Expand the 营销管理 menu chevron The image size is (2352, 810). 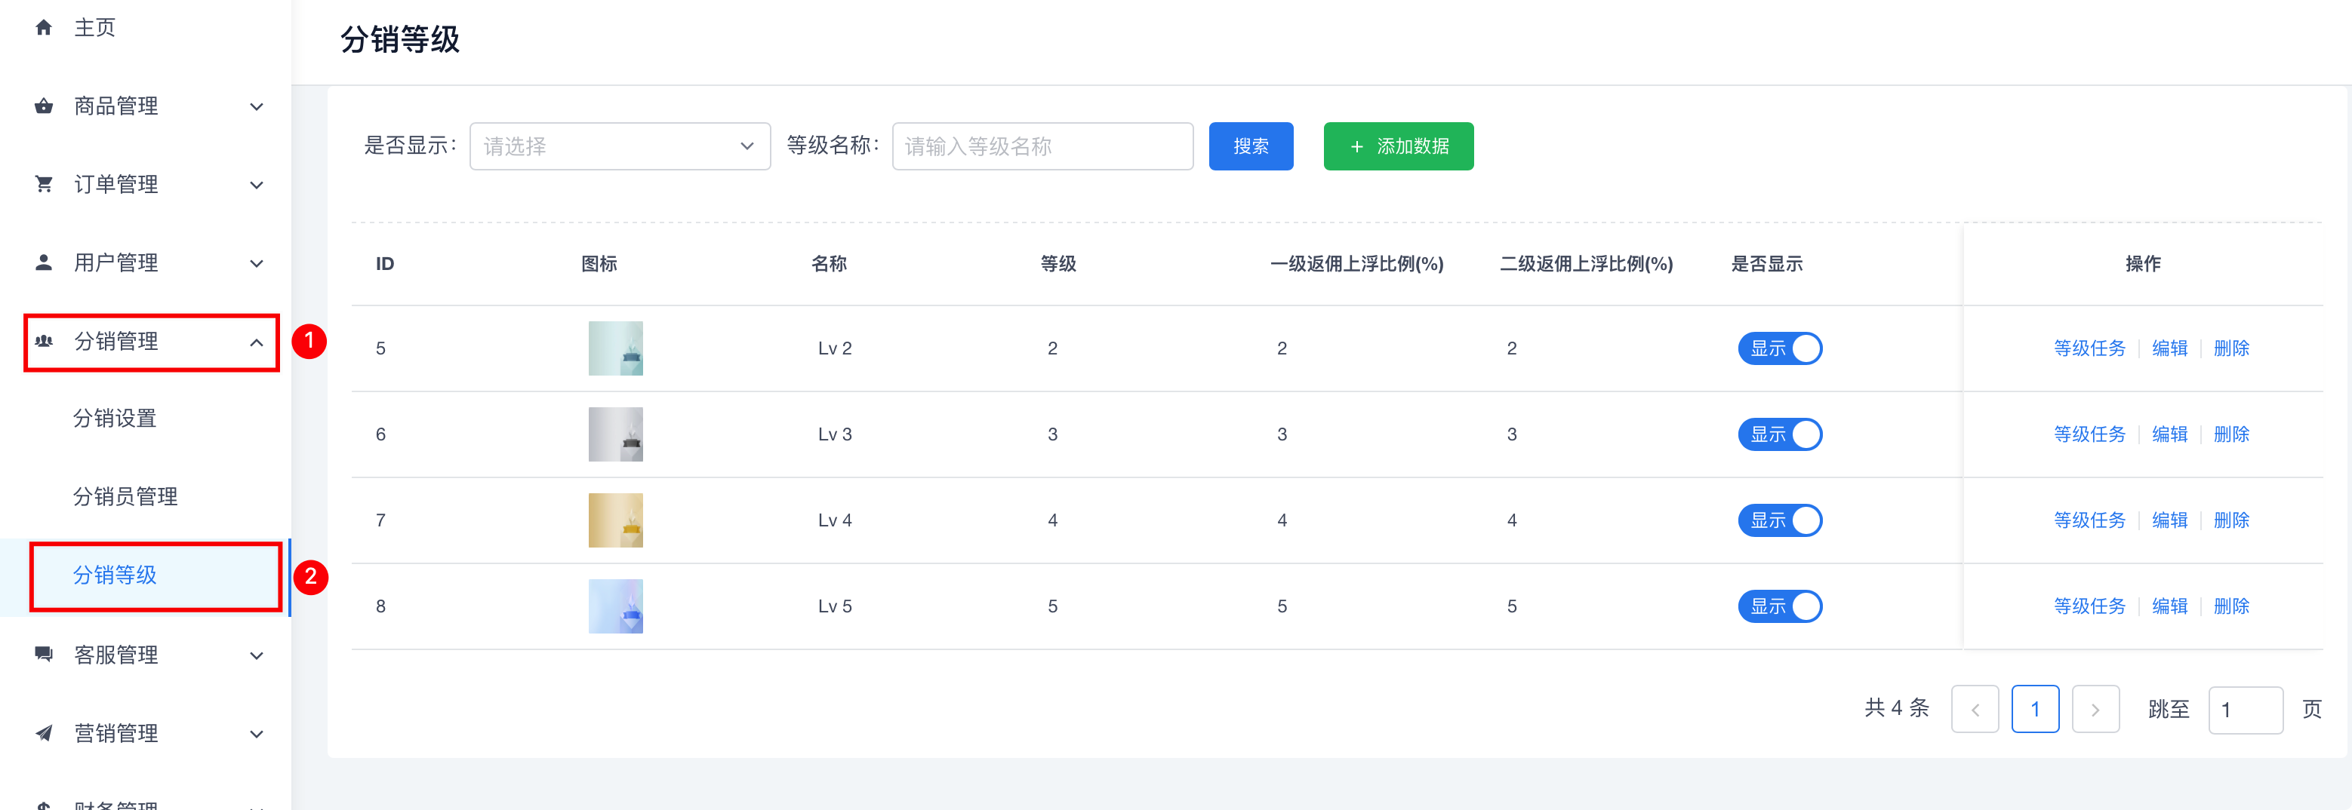pyautogui.click(x=257, y=733)
